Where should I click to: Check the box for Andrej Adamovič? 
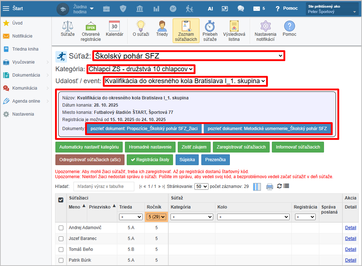click(x=61, y=228)
